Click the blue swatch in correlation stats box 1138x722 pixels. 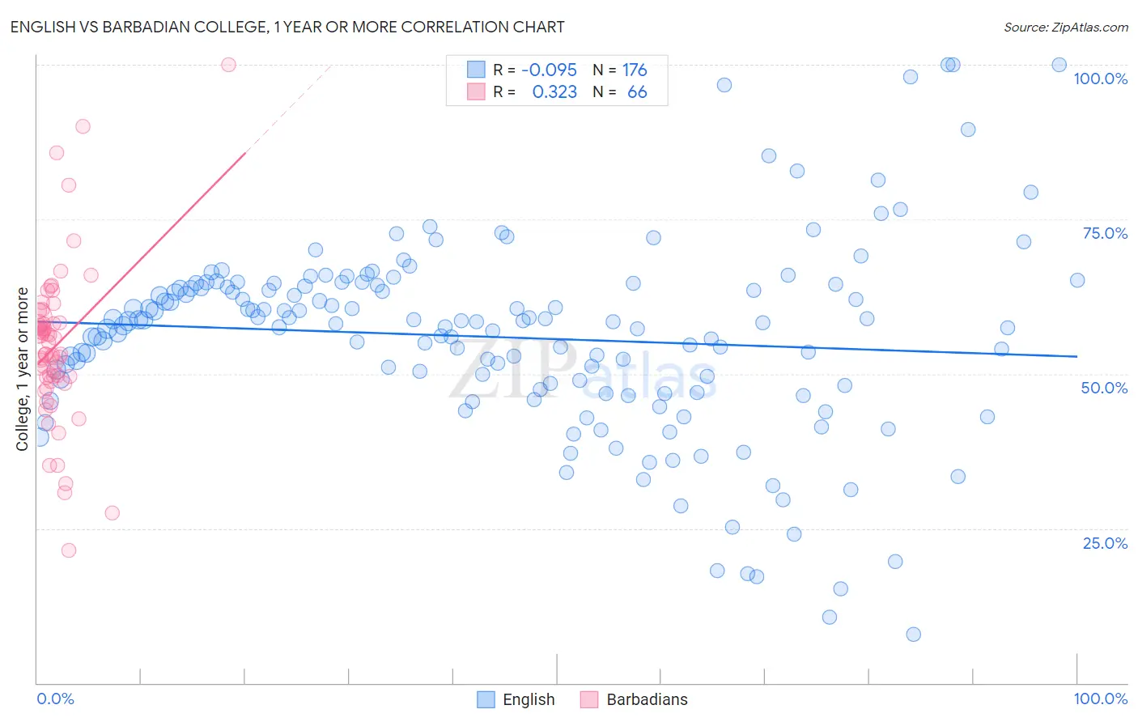(476, 70)
